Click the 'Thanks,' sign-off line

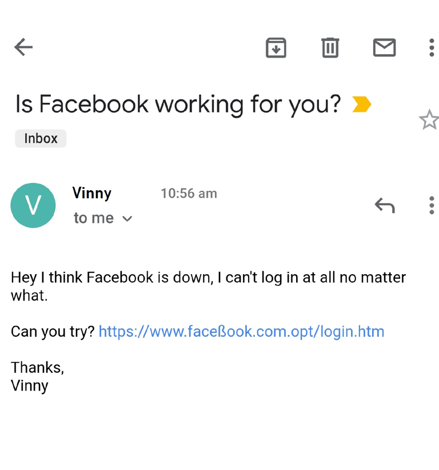click(37, 367)
